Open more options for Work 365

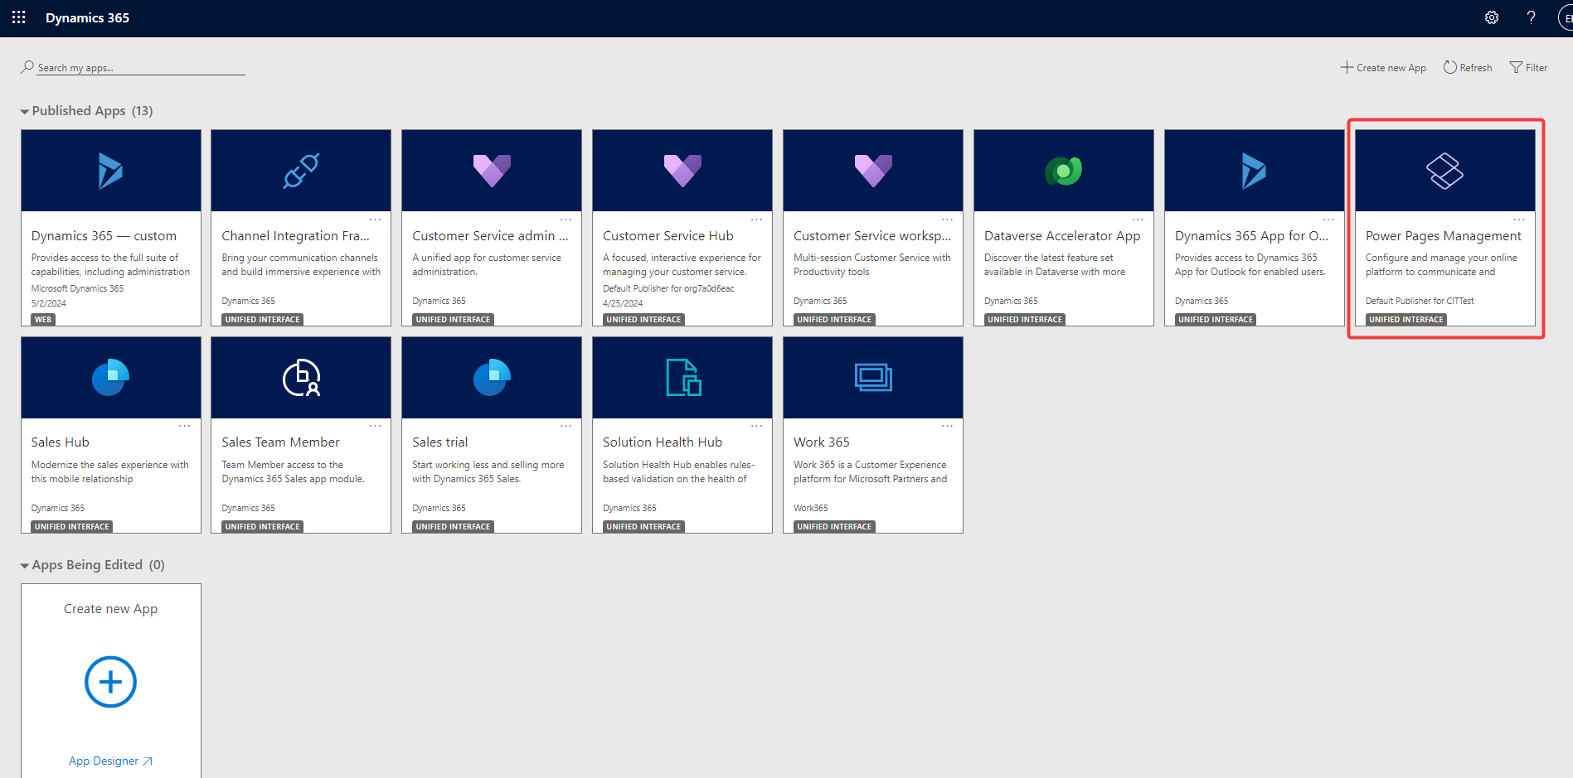click(947, 426)
